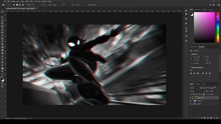Hide the Group 1 copy layer
The image size is (221, 124).
tap(191, 98)
